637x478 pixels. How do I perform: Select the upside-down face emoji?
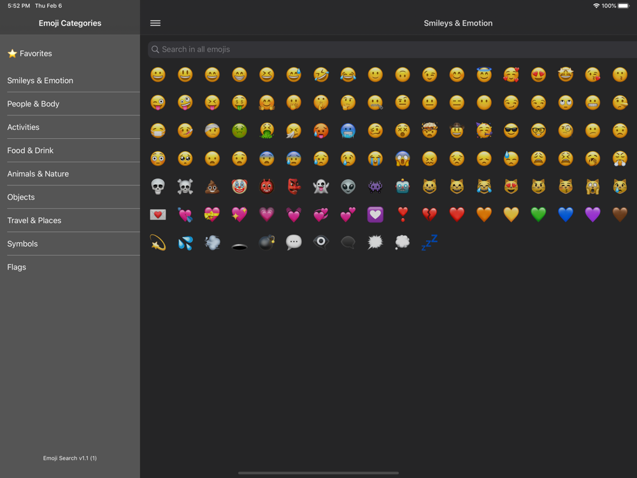(x=403, y=75)
